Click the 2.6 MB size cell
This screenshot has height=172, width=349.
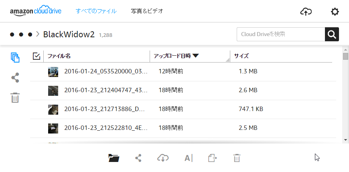point(248,90)
